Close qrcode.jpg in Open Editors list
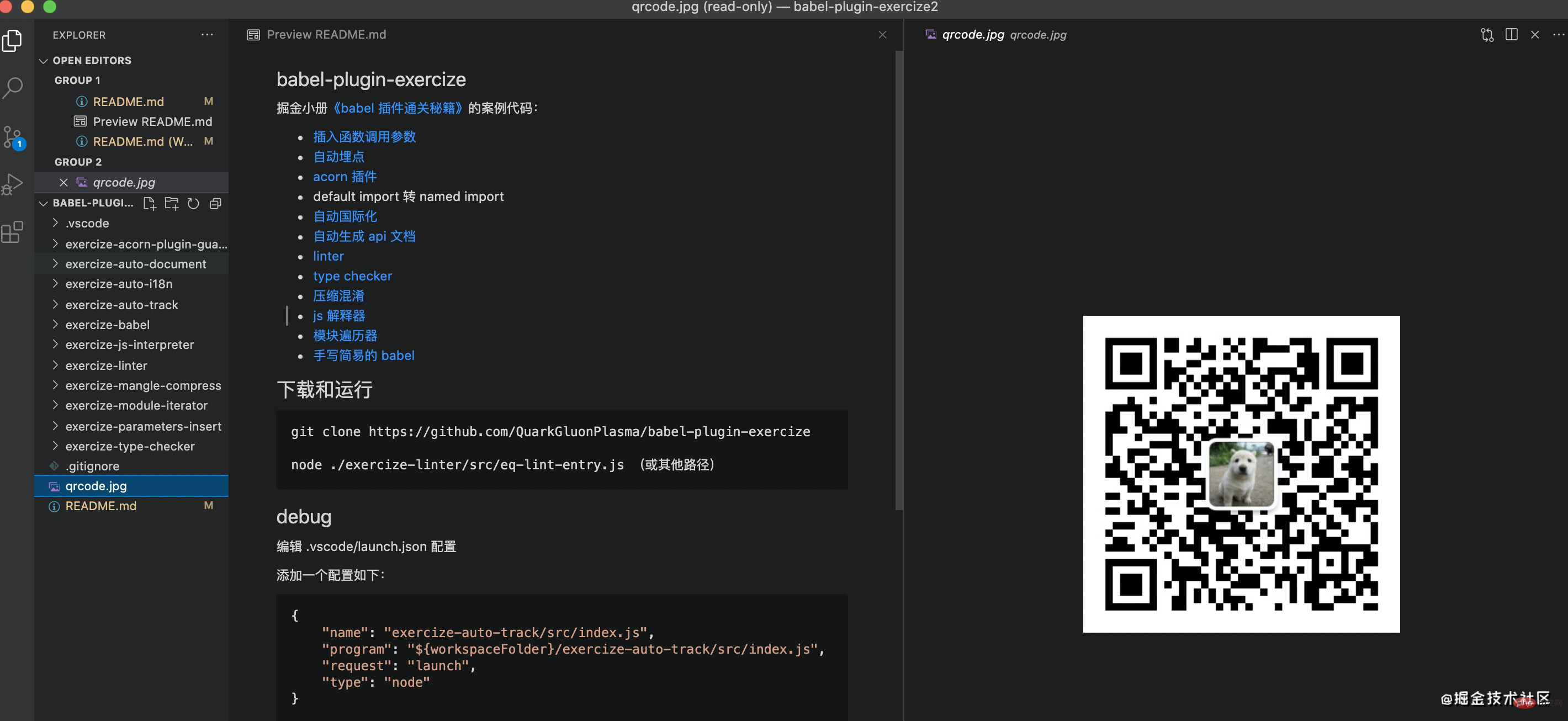1568x721 pixels. 63,182
